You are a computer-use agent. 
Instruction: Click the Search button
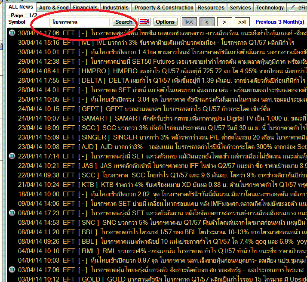pos(124,22)
